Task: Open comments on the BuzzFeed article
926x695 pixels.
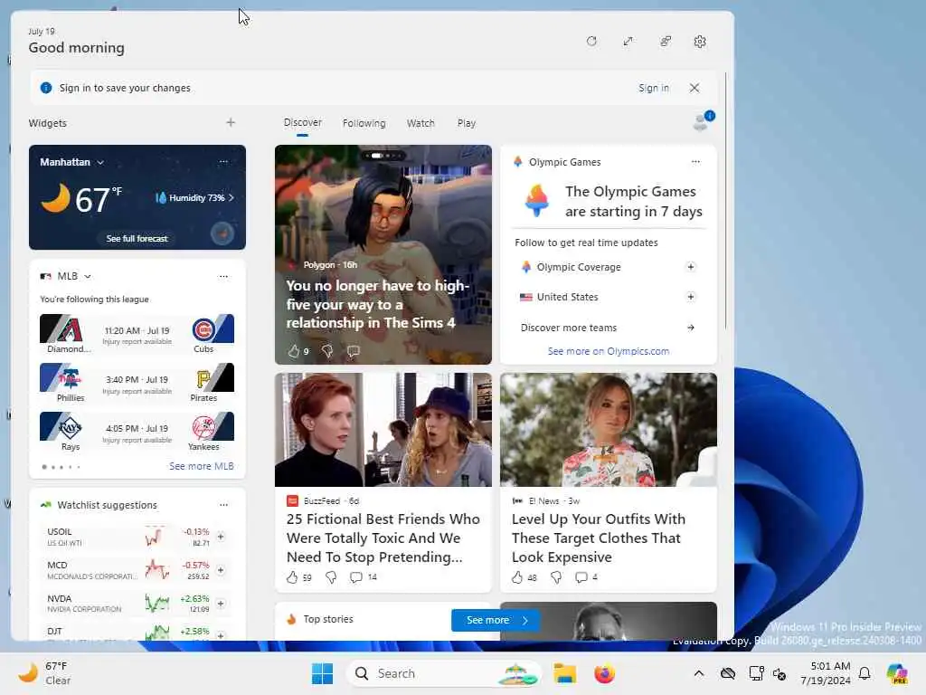Action: pos(356,576)
